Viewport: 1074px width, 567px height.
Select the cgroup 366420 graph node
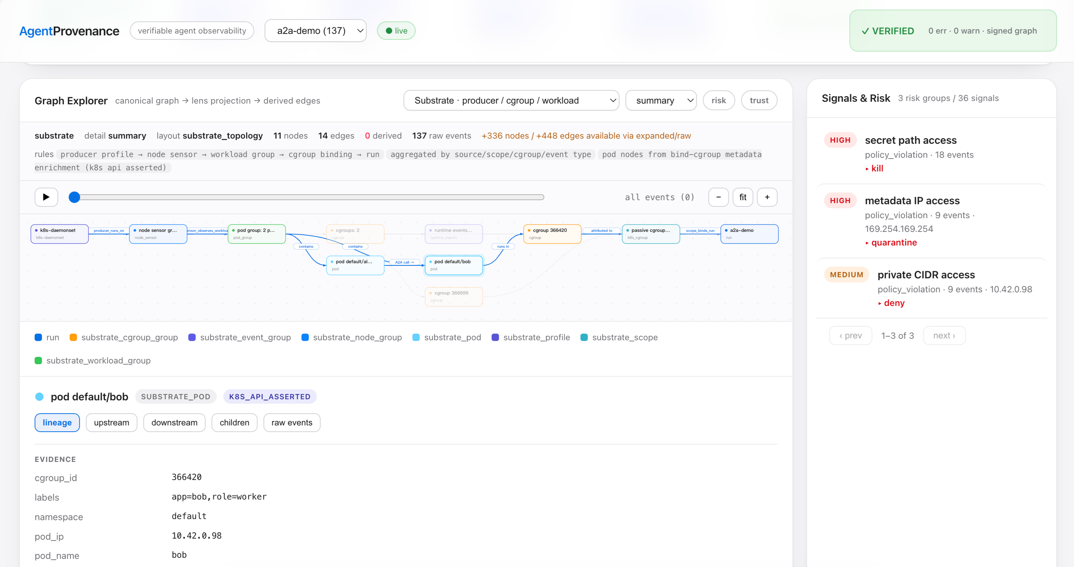[552, 234]
